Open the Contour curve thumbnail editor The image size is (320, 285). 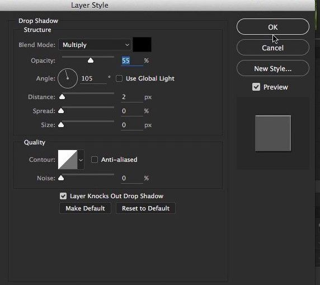pos(68,160)
